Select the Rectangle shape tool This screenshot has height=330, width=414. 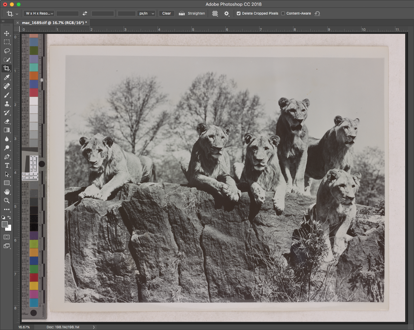6,183
